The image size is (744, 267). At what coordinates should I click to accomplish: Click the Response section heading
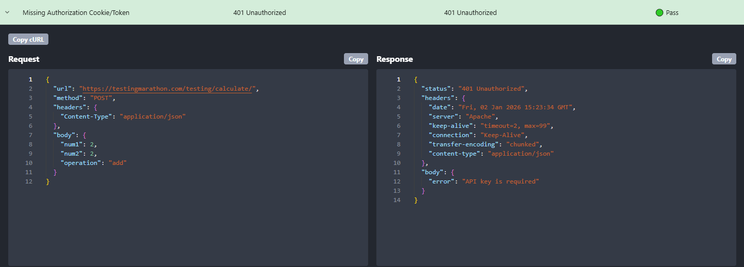[x=394, y=59]
